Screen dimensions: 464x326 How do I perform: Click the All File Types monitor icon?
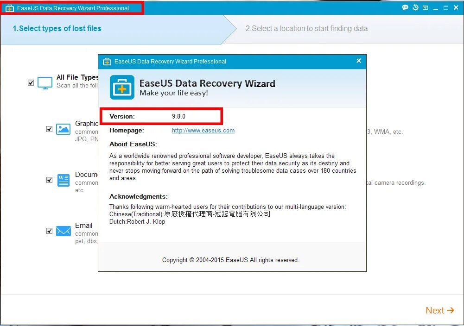click(45, 83)
